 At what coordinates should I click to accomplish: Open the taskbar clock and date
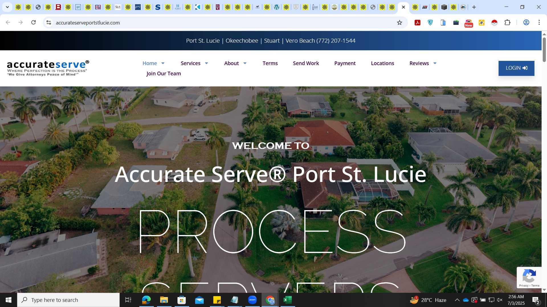coord(516,300)
